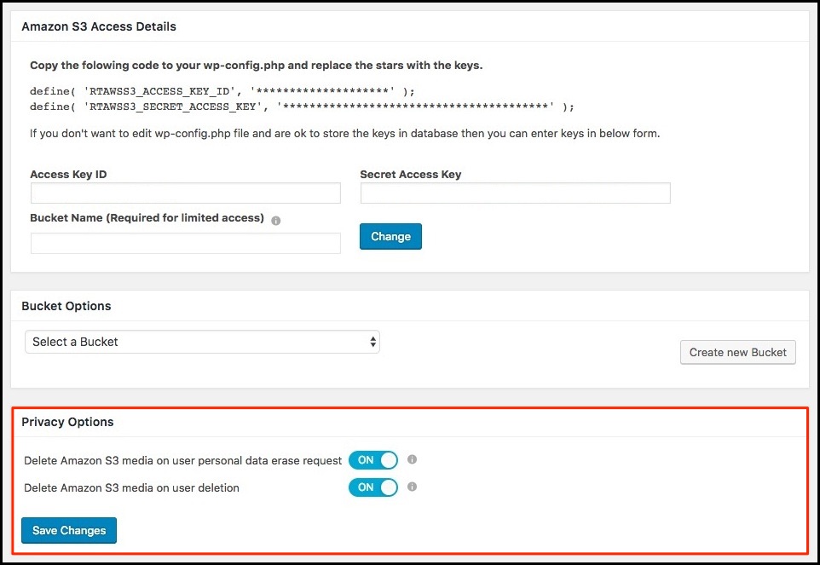
Task: Click the Access Key ID label
Action: [68, 175]
